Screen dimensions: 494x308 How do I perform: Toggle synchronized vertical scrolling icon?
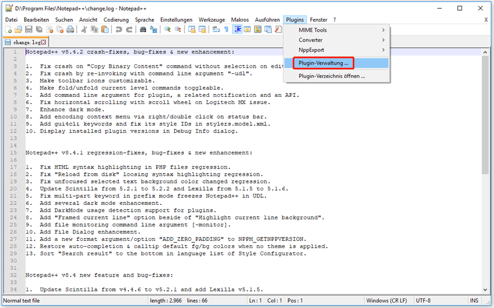click(x=192, y=30)
